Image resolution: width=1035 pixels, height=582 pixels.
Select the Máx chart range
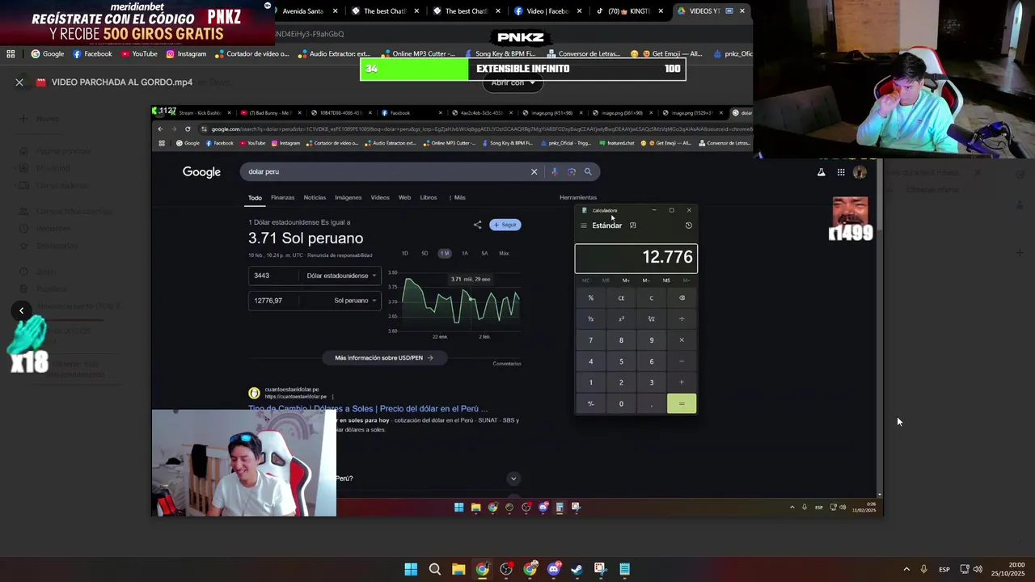[x=504, y=253]
